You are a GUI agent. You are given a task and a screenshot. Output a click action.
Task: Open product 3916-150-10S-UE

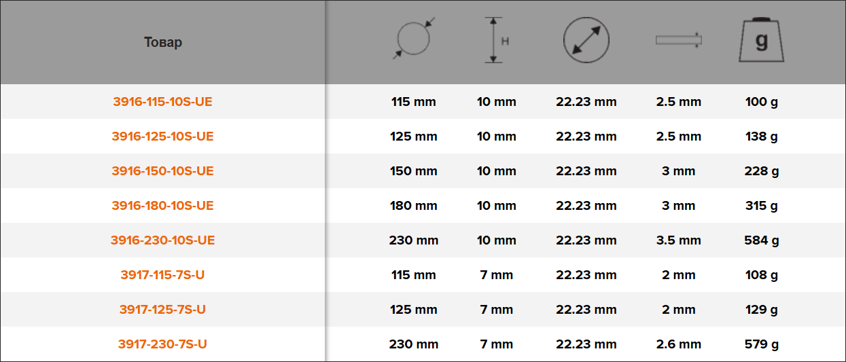coord(162,171)
